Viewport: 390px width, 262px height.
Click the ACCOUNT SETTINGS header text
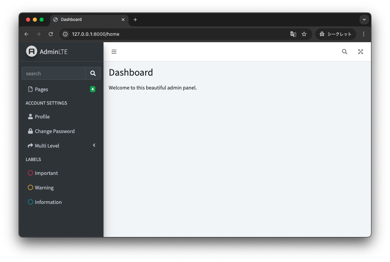click(46, 103)
